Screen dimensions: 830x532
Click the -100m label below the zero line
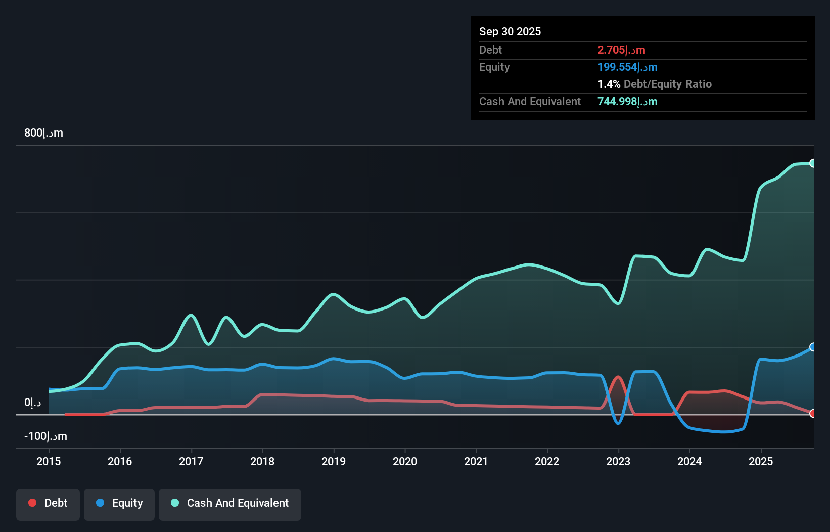45,436
